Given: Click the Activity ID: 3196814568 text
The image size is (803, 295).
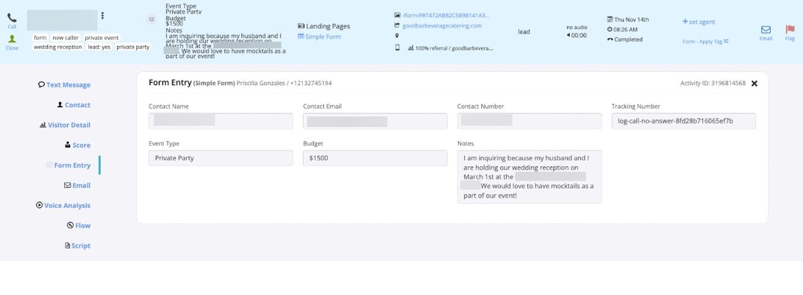Looking at the screenshot, I should click(713, 83).
